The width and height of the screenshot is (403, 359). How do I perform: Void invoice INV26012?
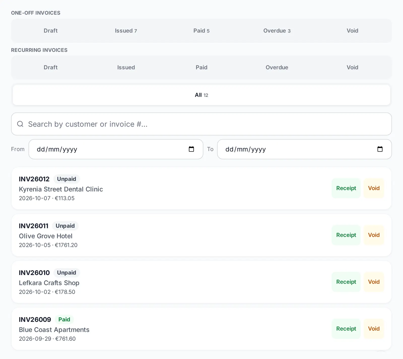374,188
